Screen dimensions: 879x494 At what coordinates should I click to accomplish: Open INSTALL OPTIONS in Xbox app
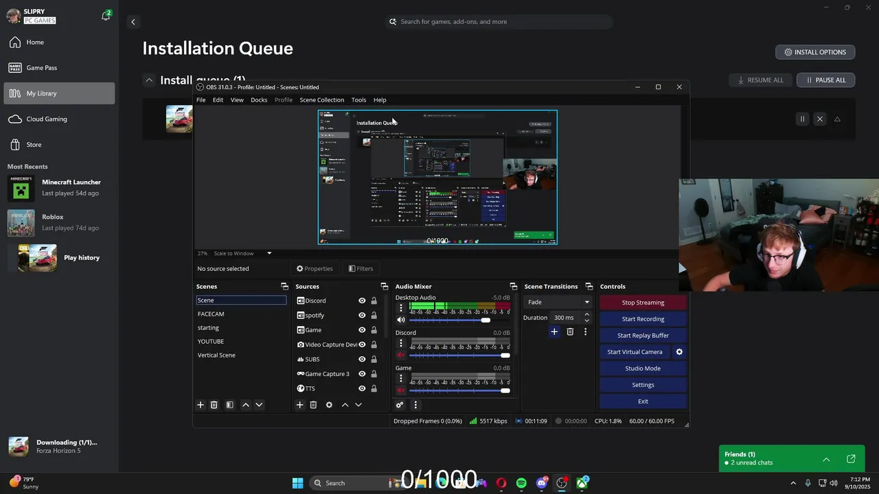pyautogui.click(x=815, y=52)
